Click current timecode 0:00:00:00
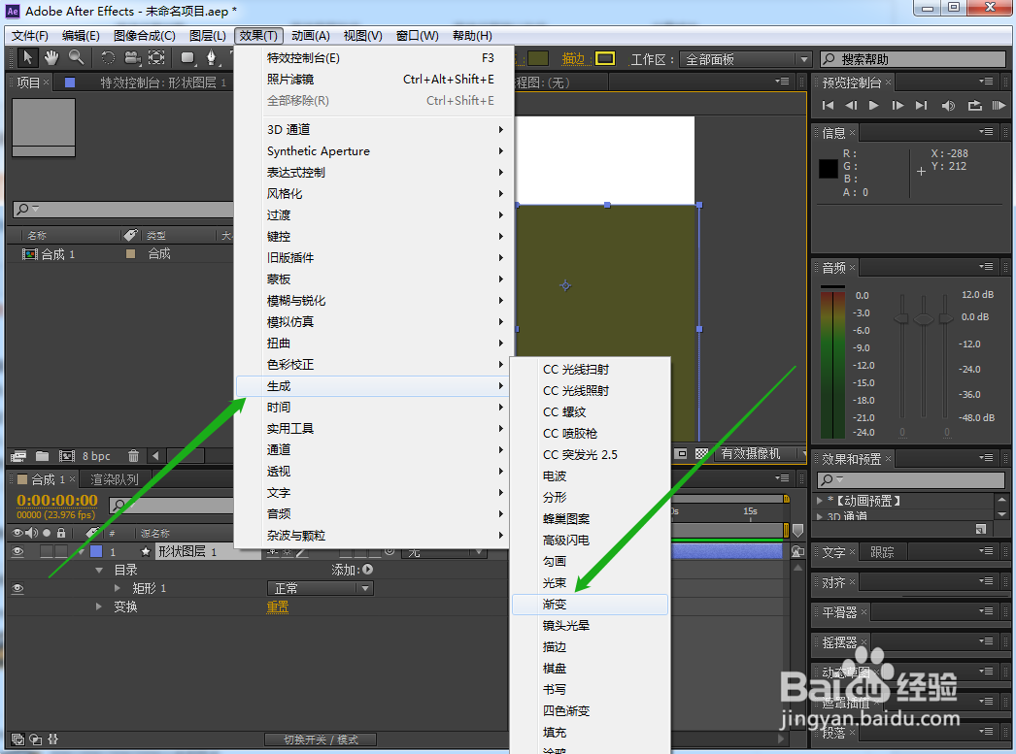This screenshot has height=754, width=1016. click(57, 501)
